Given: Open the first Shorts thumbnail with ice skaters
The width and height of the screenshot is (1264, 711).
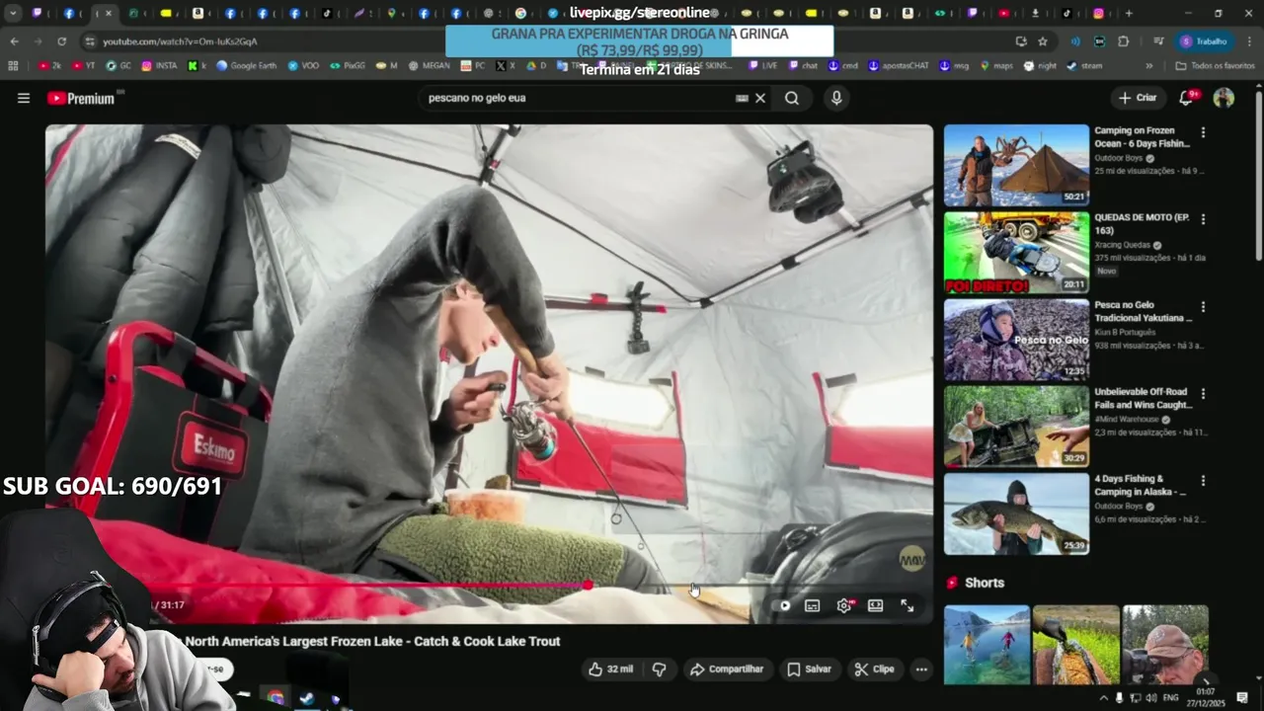Looking at the screenshot, I should point(987,645).
